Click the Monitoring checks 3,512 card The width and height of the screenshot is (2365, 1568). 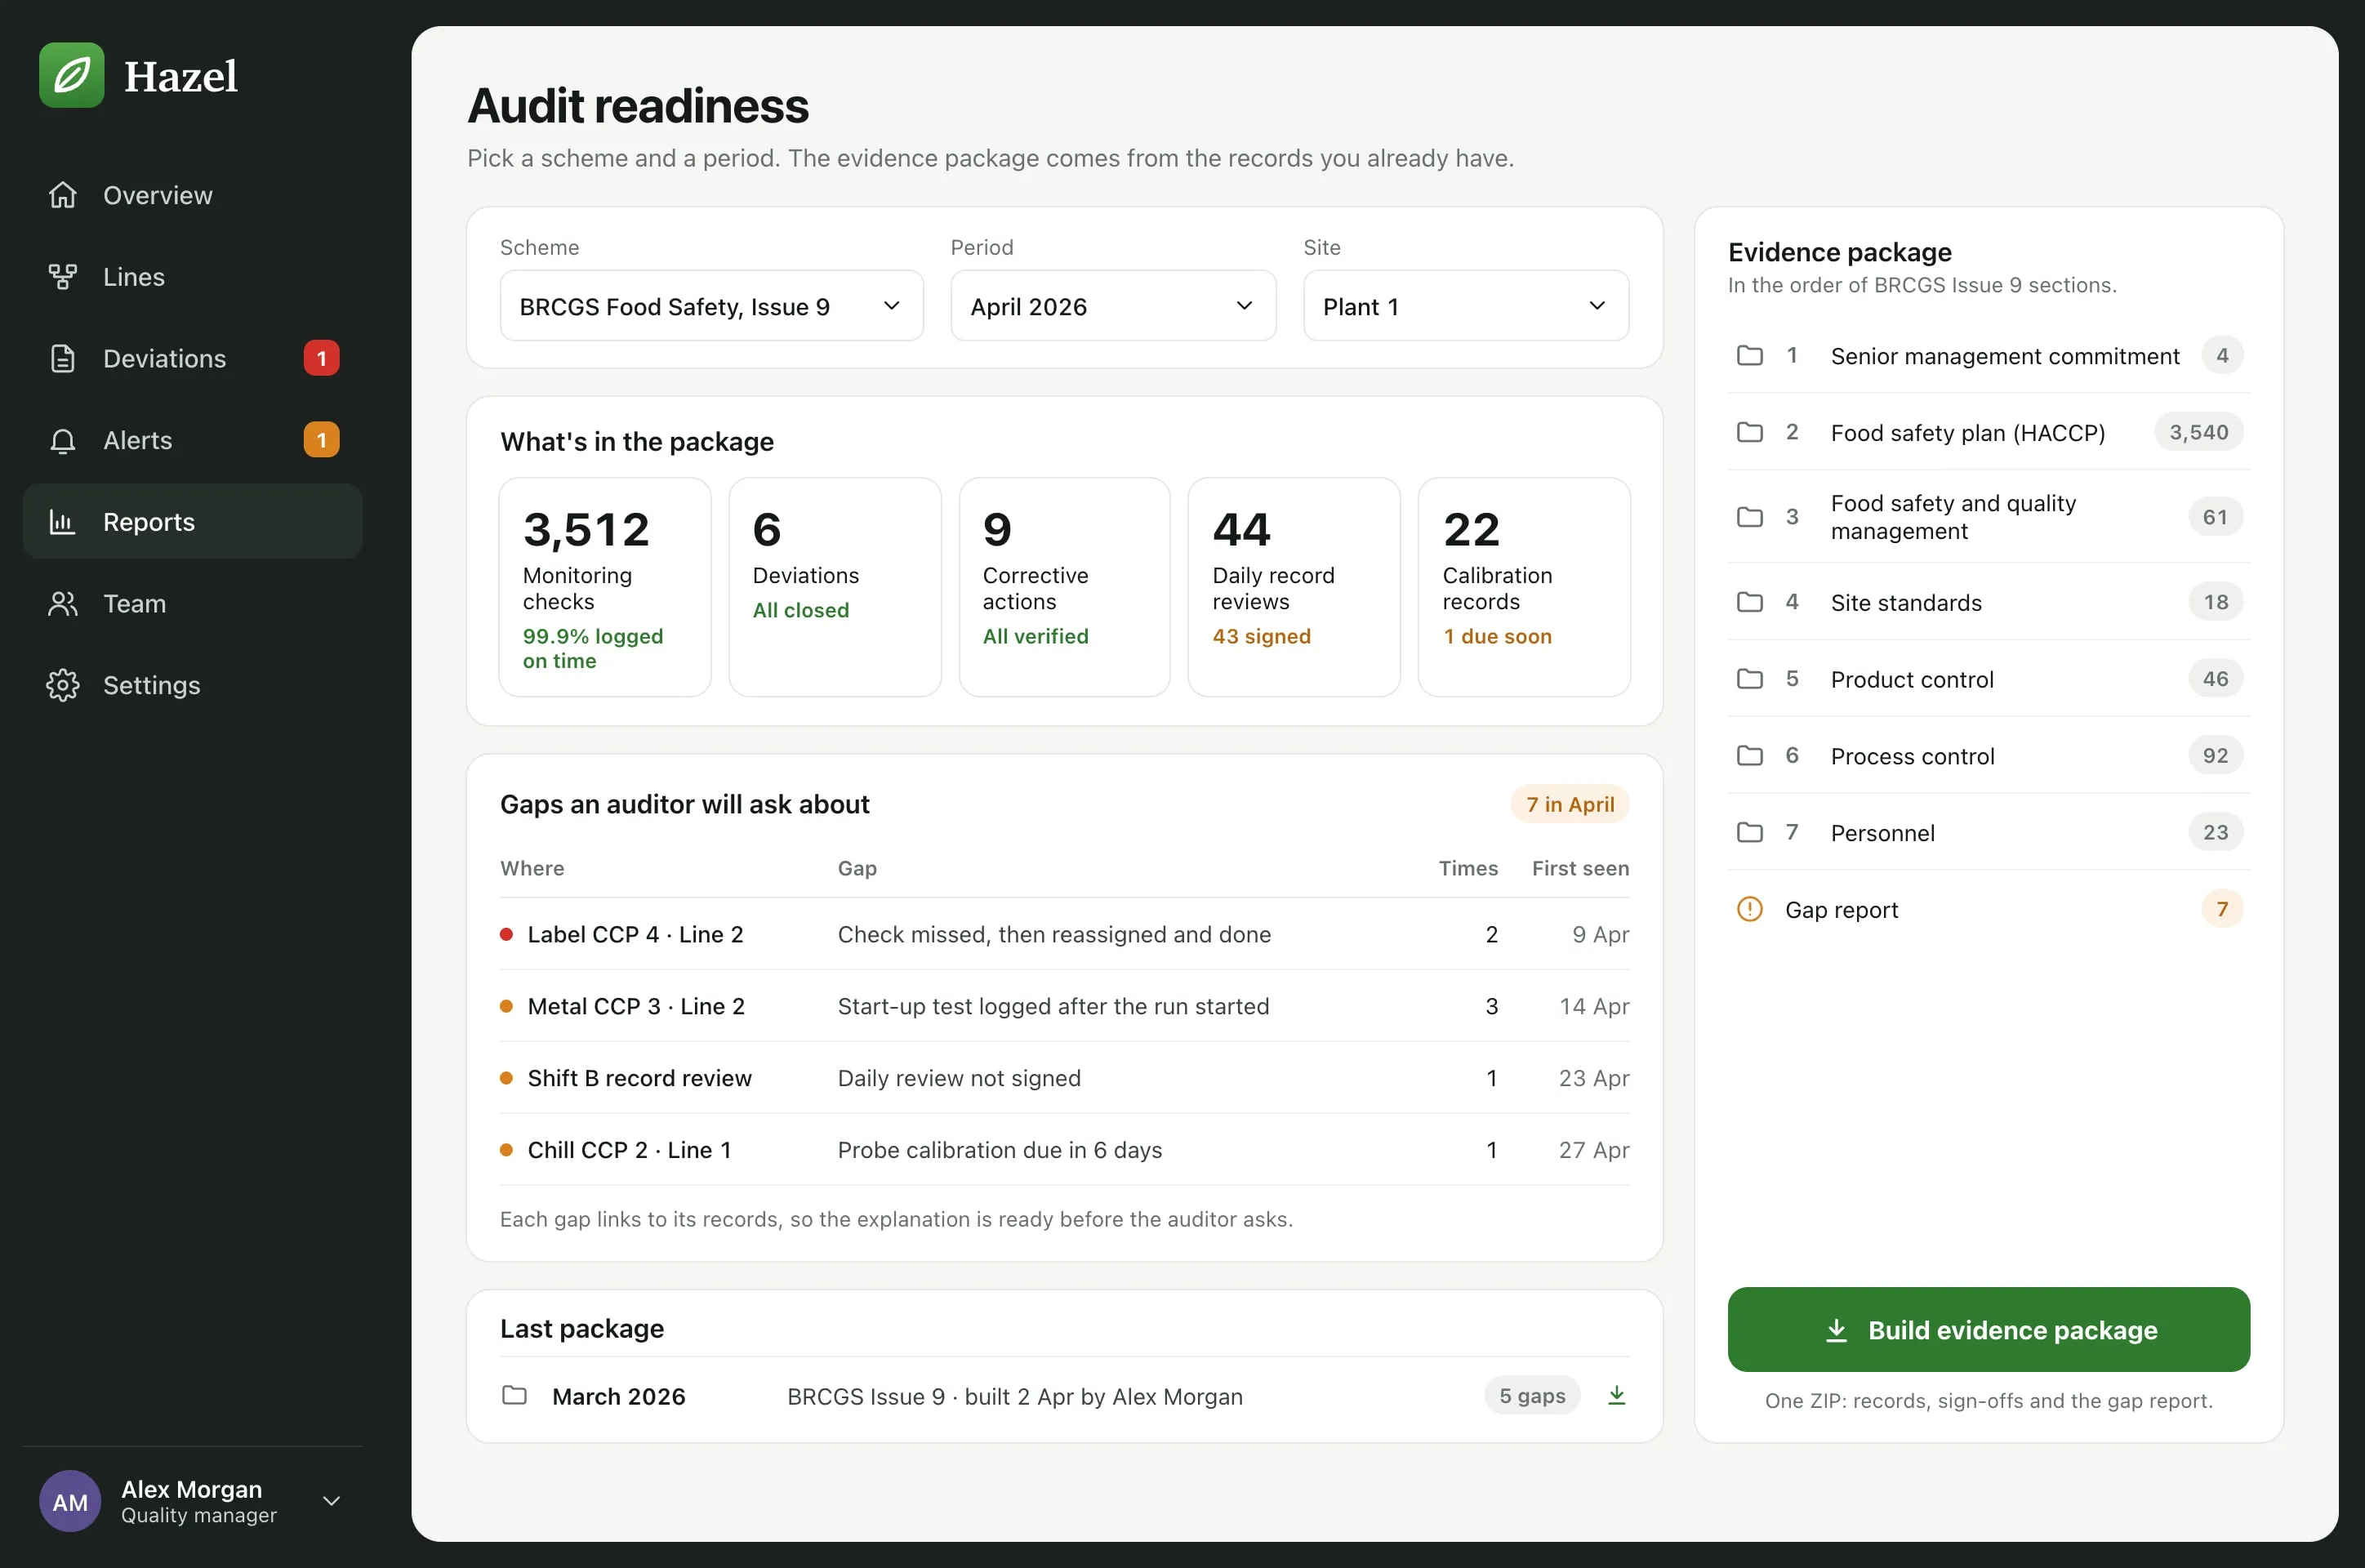click(x=604, y=587)
